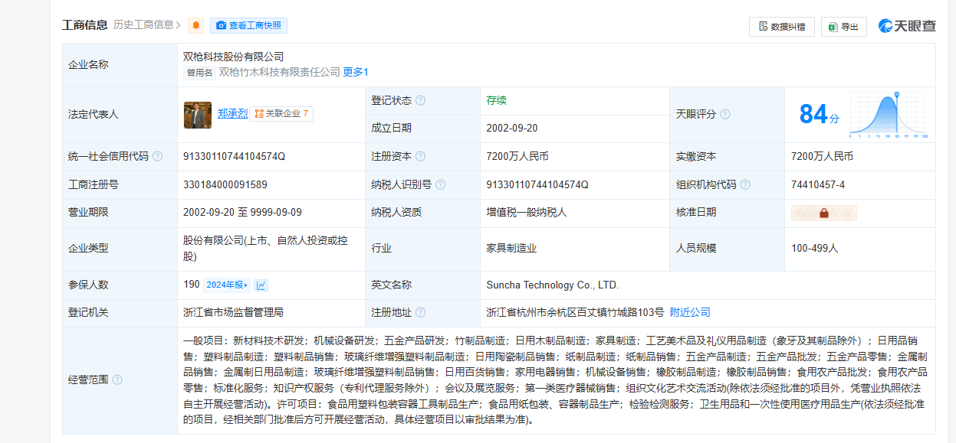Click score distribution curve chart

[x=888, y=115]
